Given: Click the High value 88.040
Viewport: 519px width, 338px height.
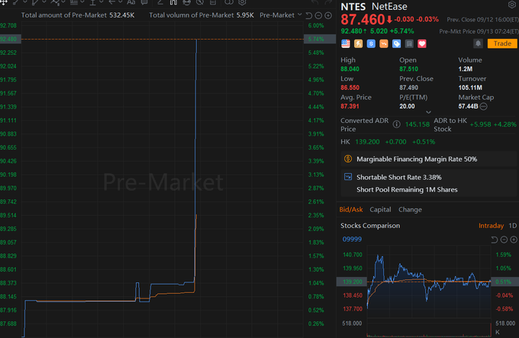Looking at the screenshot, I should tap(350, 69).
